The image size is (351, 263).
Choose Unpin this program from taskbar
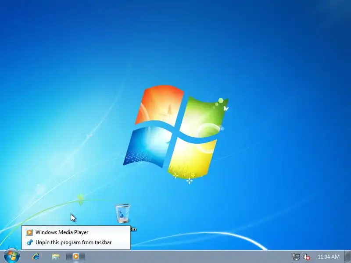coord(76,242)
